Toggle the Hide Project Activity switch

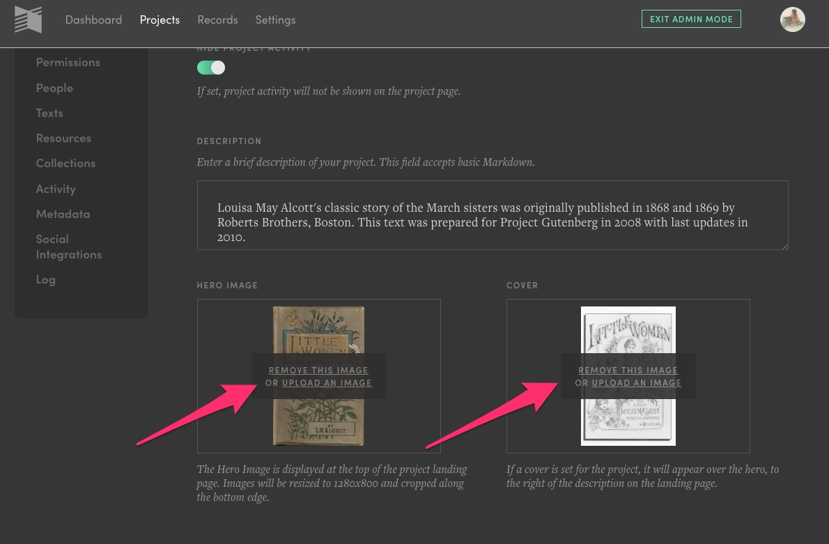click(211, 68)
